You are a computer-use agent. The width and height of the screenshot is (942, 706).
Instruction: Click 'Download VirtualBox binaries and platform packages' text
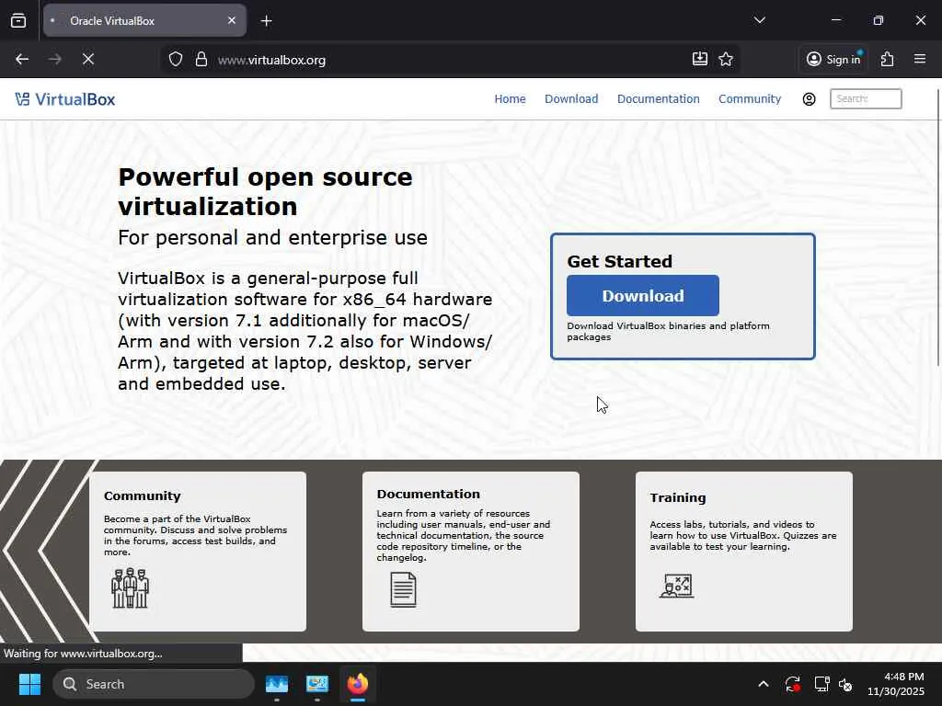[668, 331]
